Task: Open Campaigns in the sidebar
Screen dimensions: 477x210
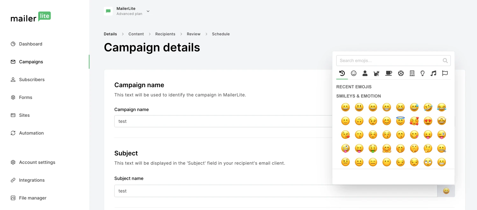Action: point(31,62)
